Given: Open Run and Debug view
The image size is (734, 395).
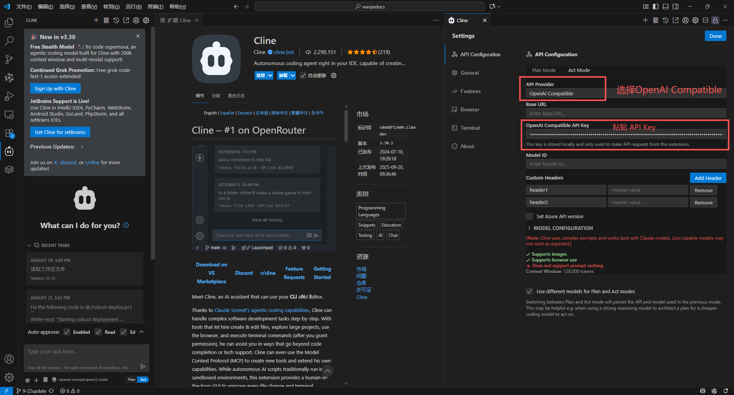Looking at the screenshot, I should coord(9,96).
